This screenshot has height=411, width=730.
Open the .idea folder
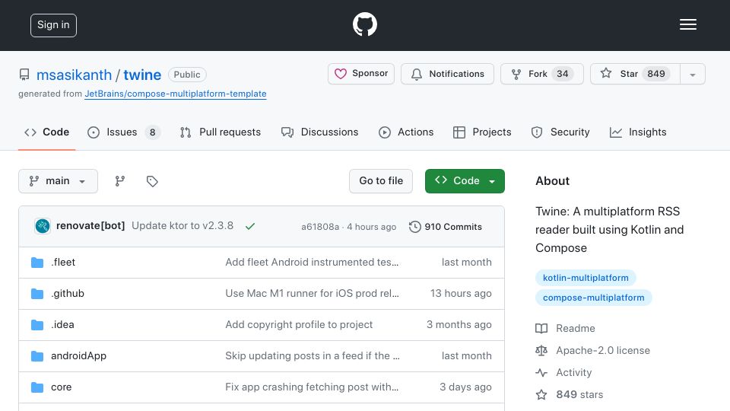tap(63, 325)
